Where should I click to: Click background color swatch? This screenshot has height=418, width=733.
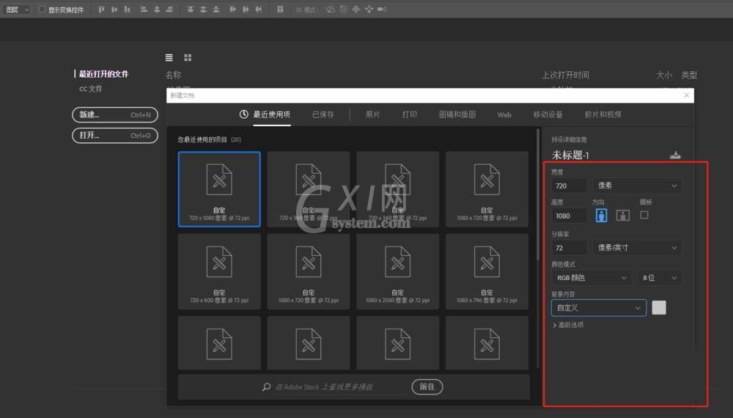[x=659, y=308]
